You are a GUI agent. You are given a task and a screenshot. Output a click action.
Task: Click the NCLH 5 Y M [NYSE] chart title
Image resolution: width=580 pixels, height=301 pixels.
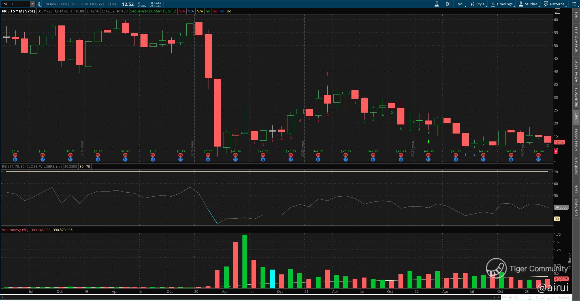point(18,11)
